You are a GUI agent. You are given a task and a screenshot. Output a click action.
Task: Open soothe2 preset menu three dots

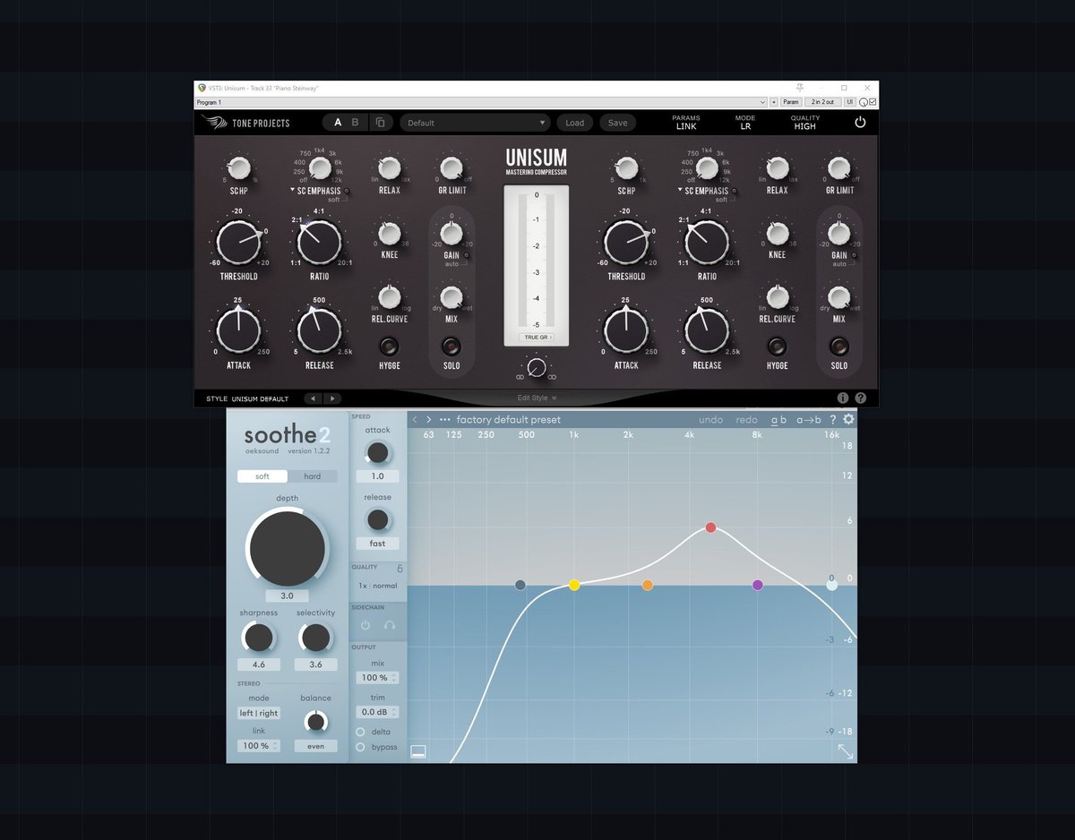445,419
